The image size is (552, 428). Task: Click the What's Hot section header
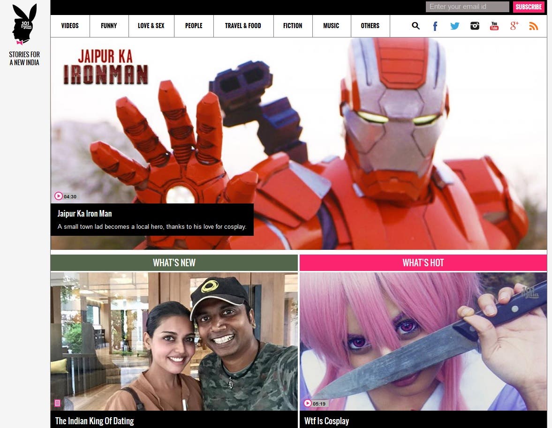click(x=423, y=263)
